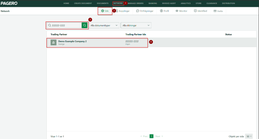
Task: Click the Next pagination link
Action: pos(159,136)
